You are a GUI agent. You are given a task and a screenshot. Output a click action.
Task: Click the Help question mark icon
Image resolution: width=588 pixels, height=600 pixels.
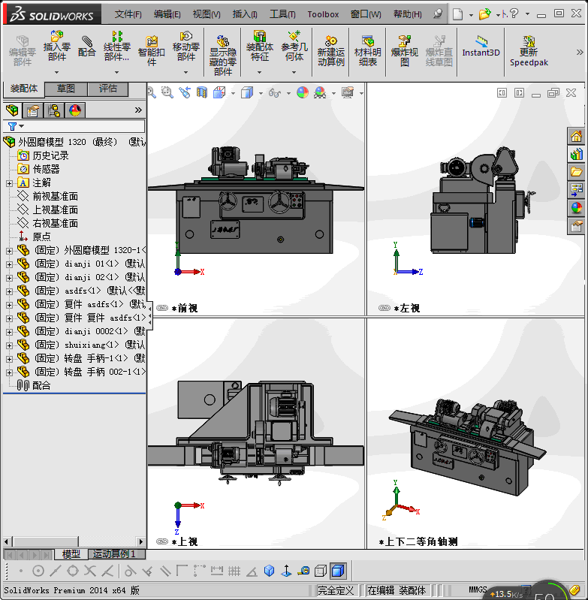(514, 14)
